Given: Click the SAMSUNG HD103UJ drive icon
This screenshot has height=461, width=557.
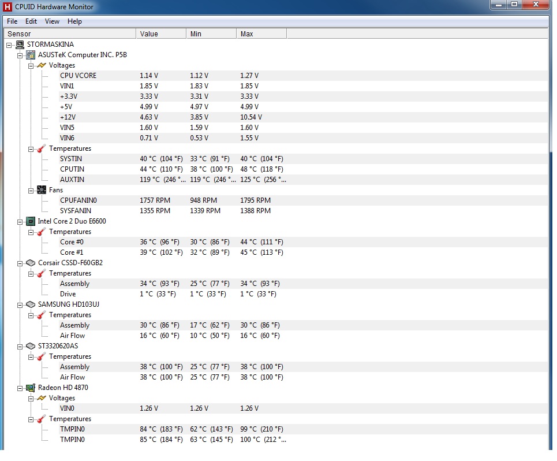Looking at the screenshot, I should click(x=31, y=304).
